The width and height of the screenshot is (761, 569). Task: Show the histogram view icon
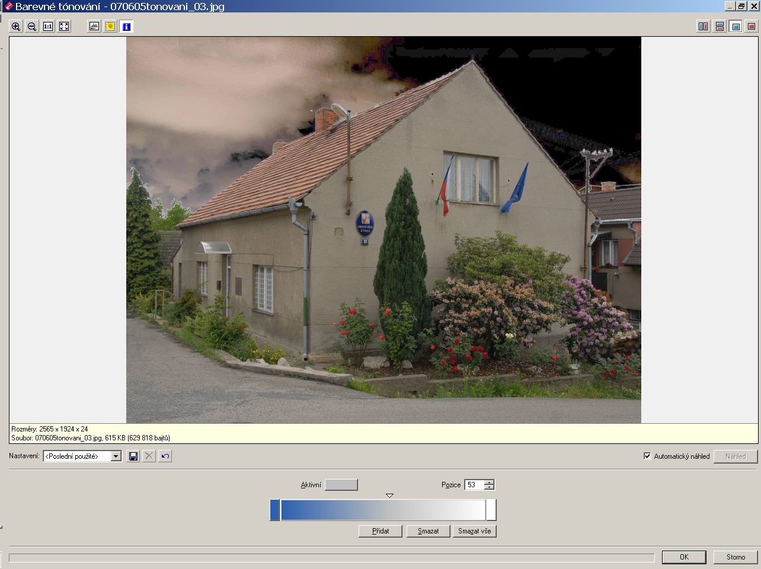click(94, 27)
